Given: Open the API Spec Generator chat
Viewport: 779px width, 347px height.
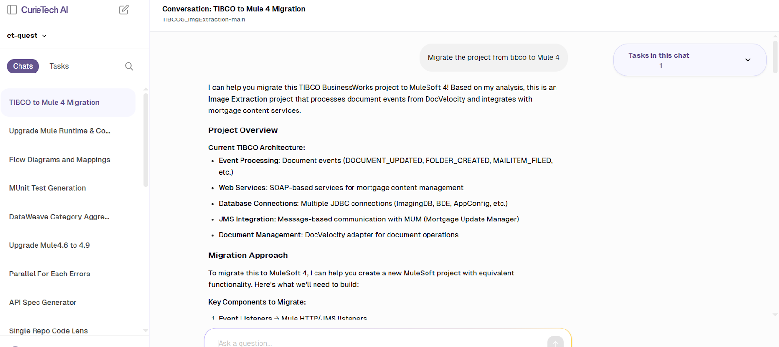Looking at the screenshot, I should [42, 302].
